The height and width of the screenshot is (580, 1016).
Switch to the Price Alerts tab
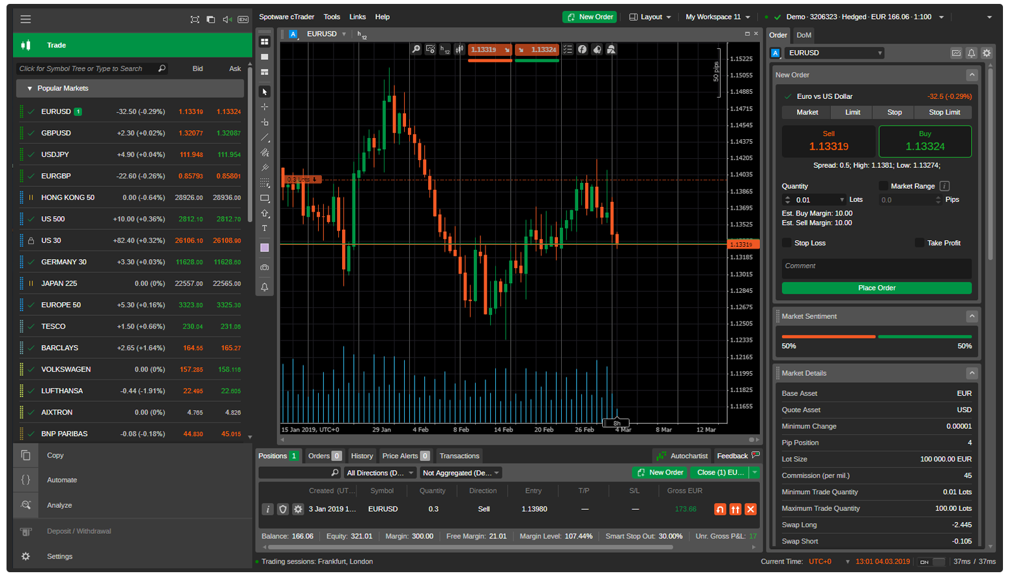click(406, 456)
